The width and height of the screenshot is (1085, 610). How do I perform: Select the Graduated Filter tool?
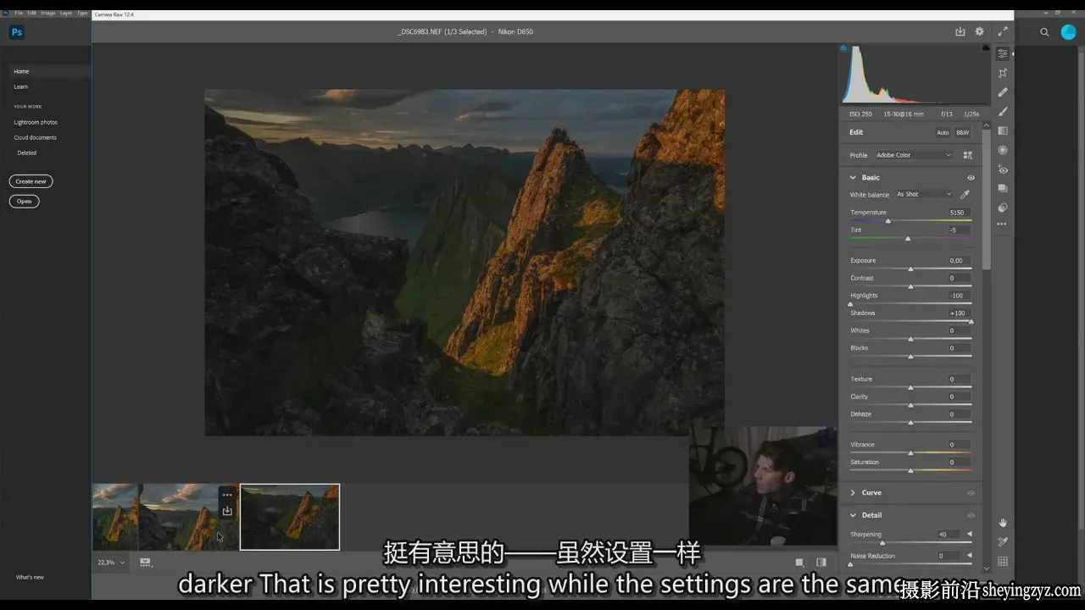tap(1003, 130)
